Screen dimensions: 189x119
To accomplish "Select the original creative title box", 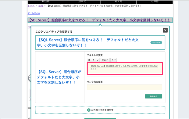I will (x=100, y=42).
